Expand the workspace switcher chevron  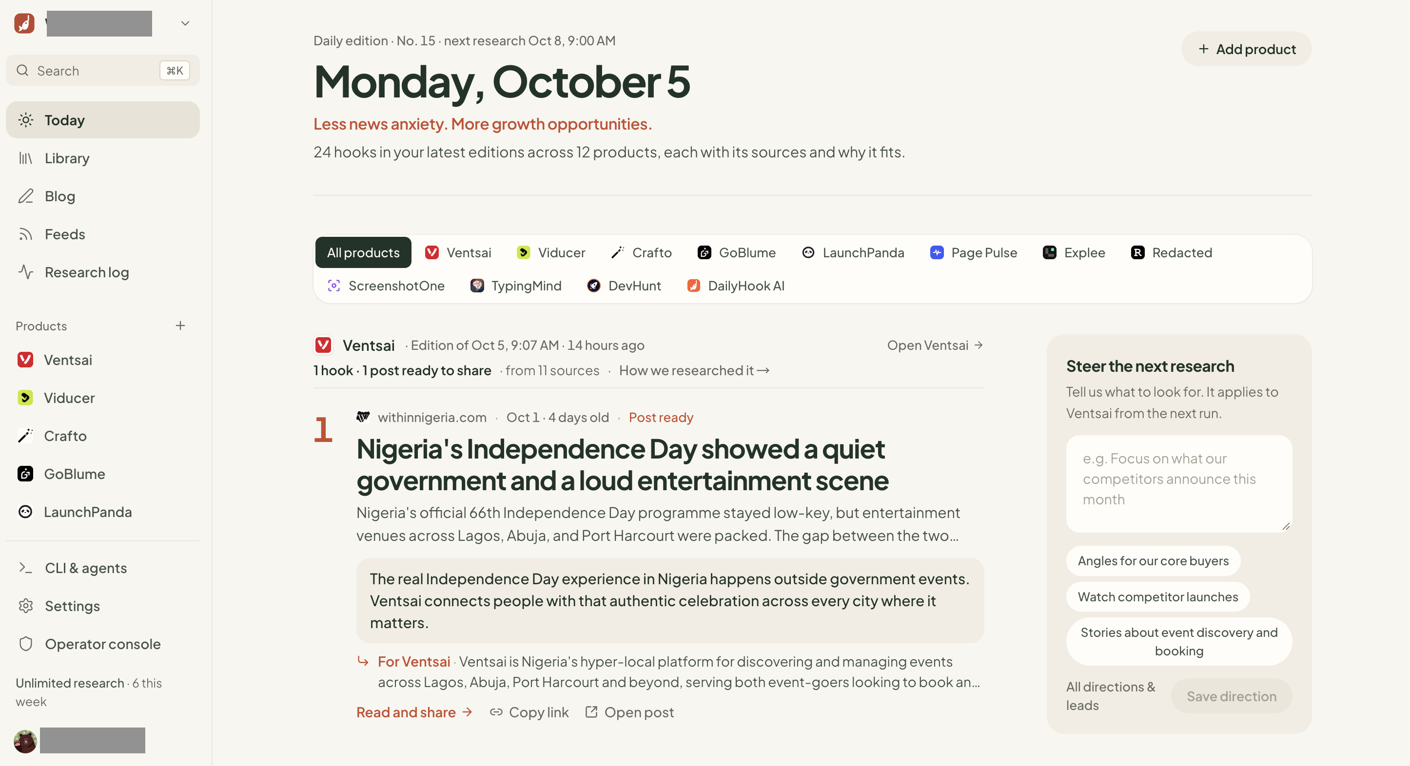pyautogui.click(x=185, y=23)
